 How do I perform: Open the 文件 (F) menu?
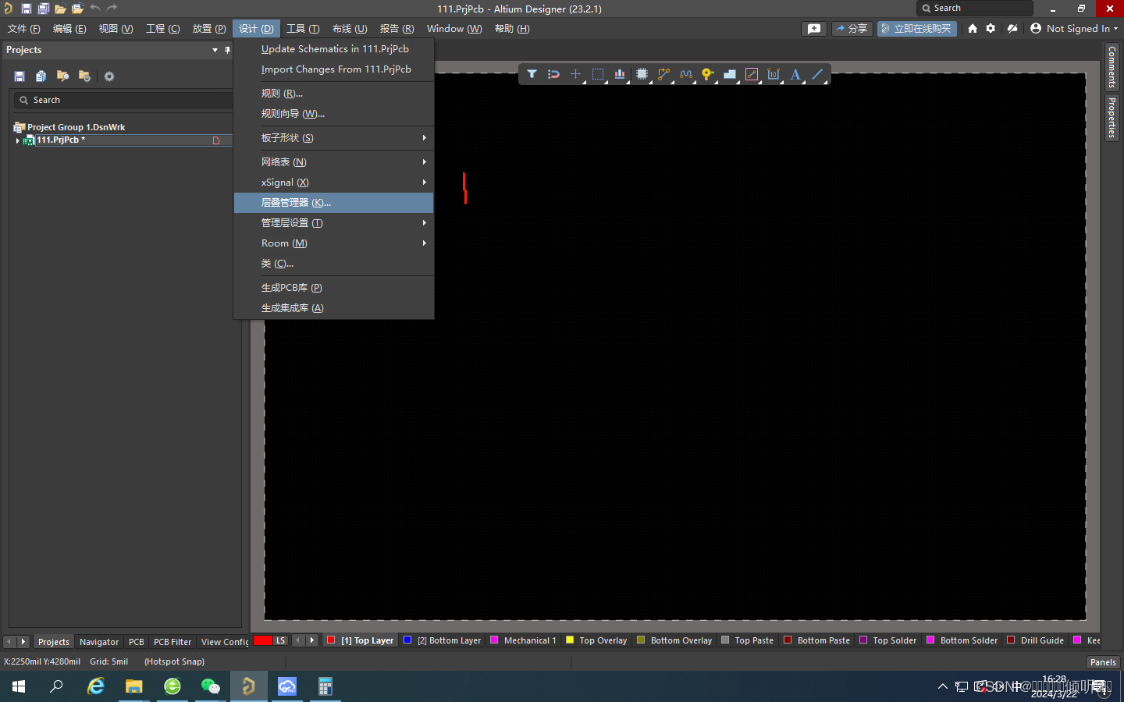(x=24, y=29)
